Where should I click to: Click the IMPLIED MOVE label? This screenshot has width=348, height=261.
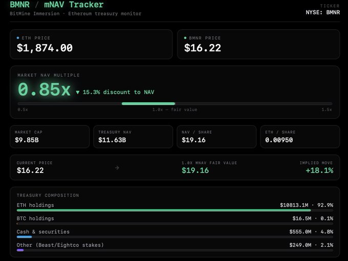316,163
